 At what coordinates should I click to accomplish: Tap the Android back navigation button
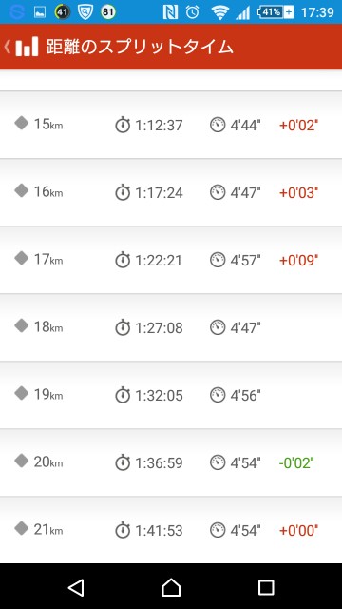tap(76, 587)
